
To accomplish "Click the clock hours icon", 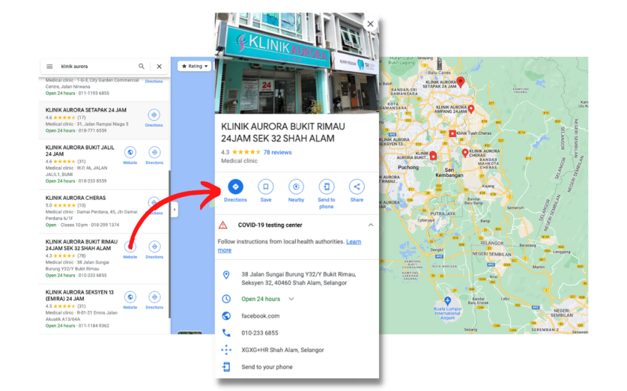I will [x=227, y=299].
